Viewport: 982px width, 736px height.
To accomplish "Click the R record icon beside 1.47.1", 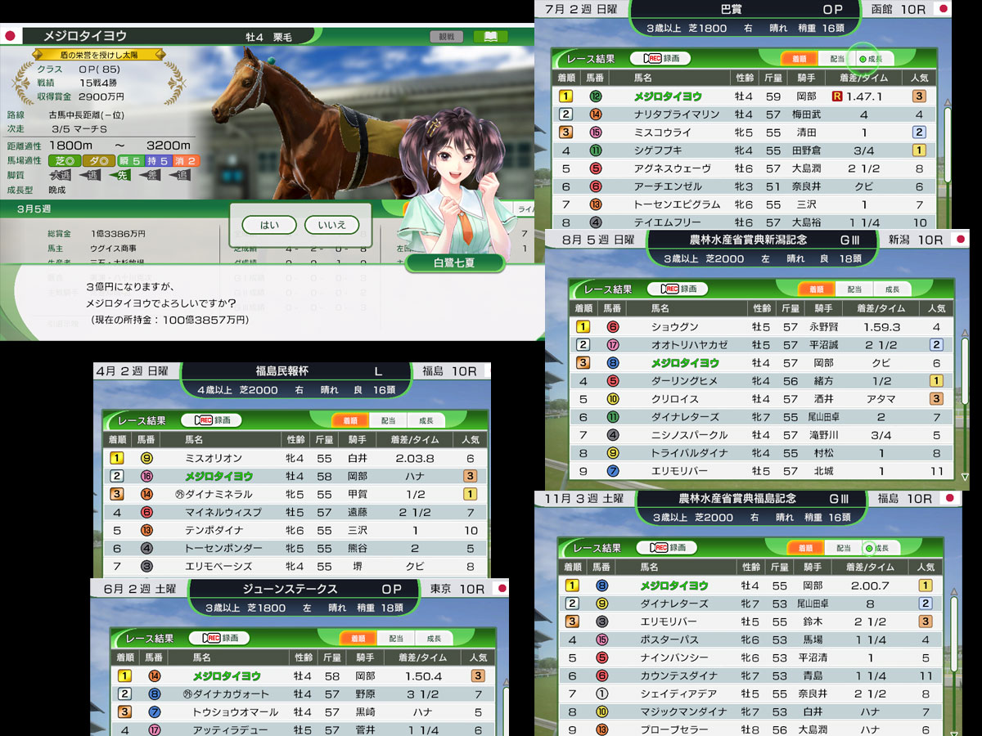I will [836, 96].
